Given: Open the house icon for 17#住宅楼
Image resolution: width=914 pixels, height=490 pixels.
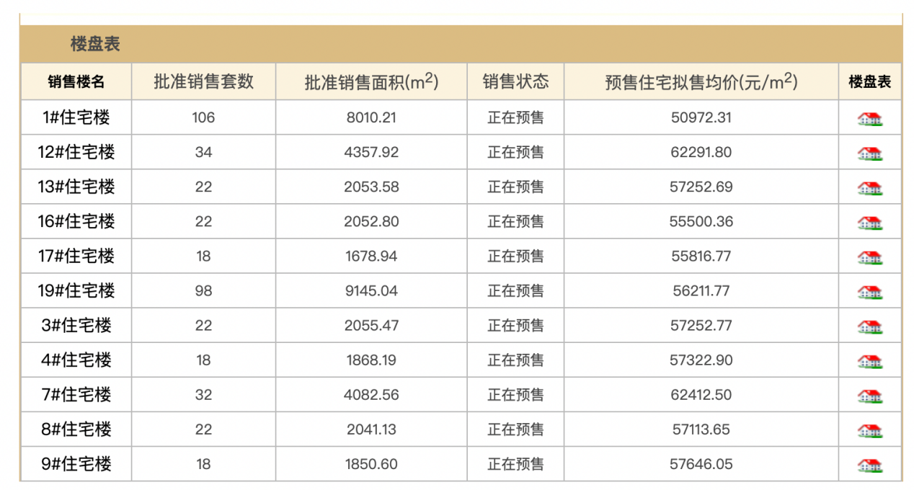Looking at the screenshot, I should pos(870,257).
